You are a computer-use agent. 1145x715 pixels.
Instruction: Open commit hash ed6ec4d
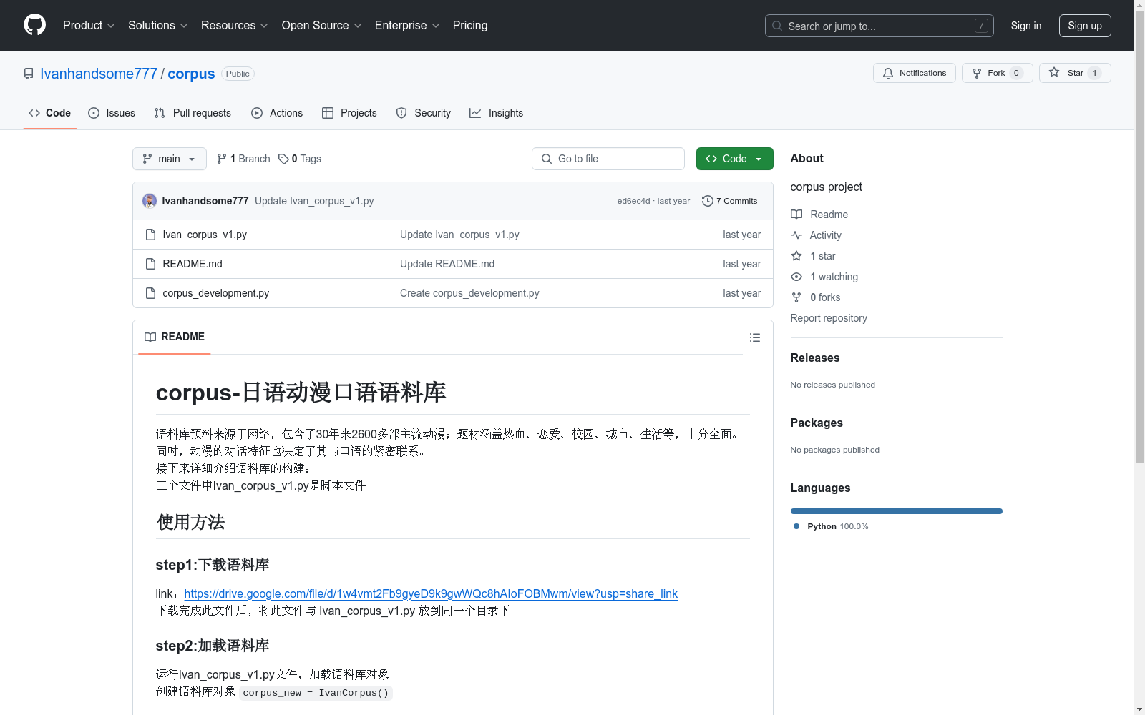pos(633,201)
